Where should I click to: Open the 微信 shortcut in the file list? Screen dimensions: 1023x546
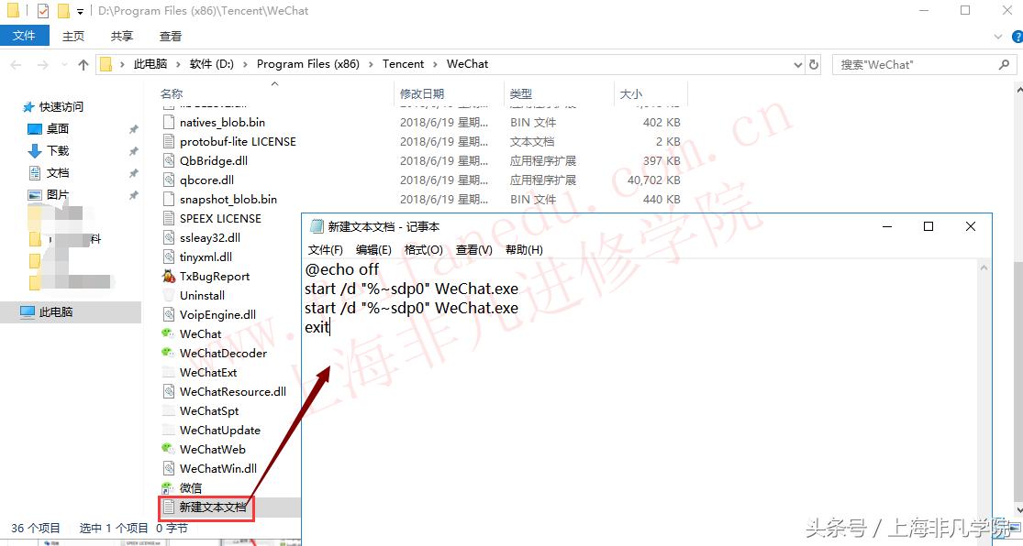tap(195, 487)
